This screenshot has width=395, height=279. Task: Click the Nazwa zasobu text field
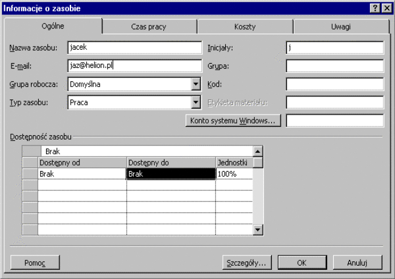point(134,48)
